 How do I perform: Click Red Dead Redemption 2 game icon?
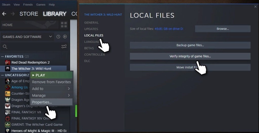8,62
